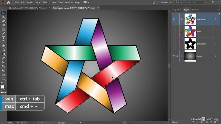Select the Zoom magnifier tool
221x124 pixels.
point(3,79)
